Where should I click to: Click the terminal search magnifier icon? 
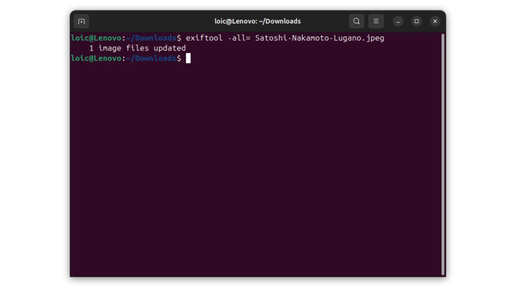click(x=356, y=21)
